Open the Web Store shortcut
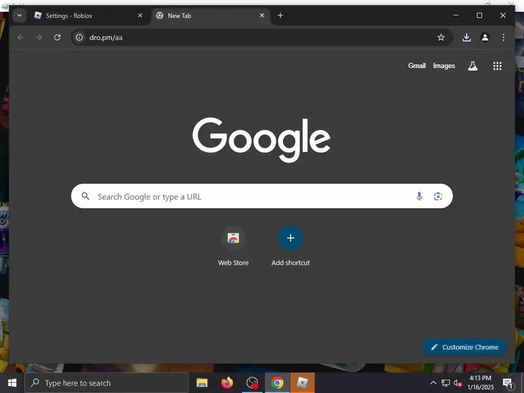Screen dimensions: 524x393 click(233, 246)
